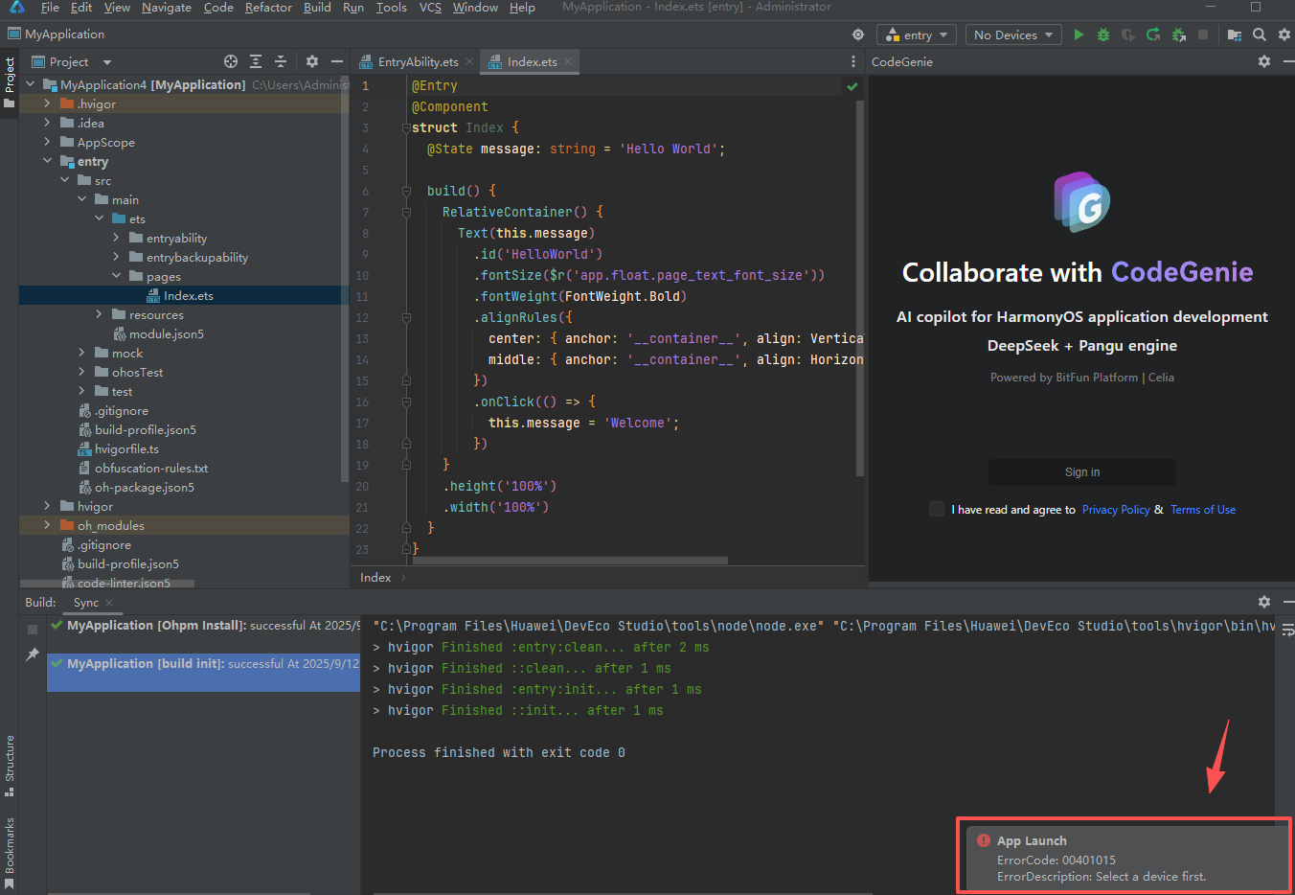This screenshot has width=1295, height=895.
Task: Toggle the Project side tool window
Action: pyautogui.click(x=10, y=82)
